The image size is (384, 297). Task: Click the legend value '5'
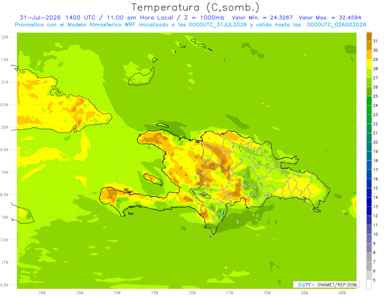pyautogui.click(x=374, y=280)
